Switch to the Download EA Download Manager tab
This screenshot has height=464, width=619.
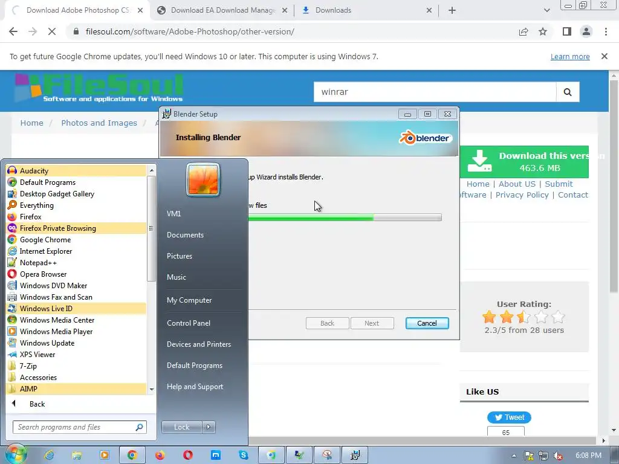tap(222, 10)
